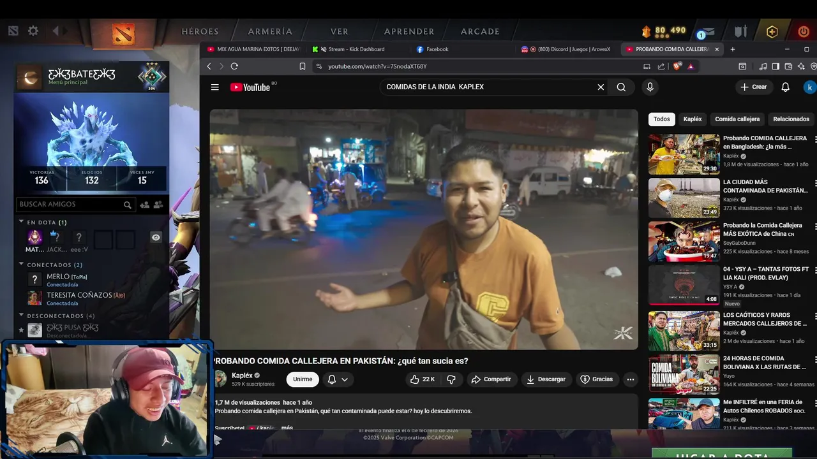Collapse the EN DOTA friends section
The image size is (817, 459).
(x=22, y=222)
